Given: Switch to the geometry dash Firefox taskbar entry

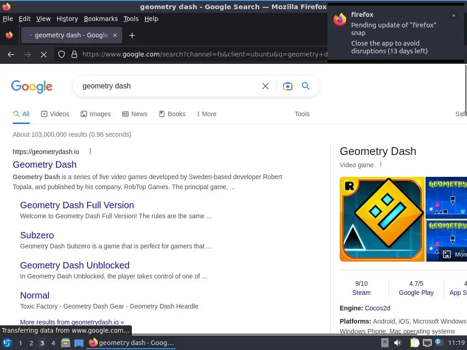Looking at the screenshot, I should [131, 343].
